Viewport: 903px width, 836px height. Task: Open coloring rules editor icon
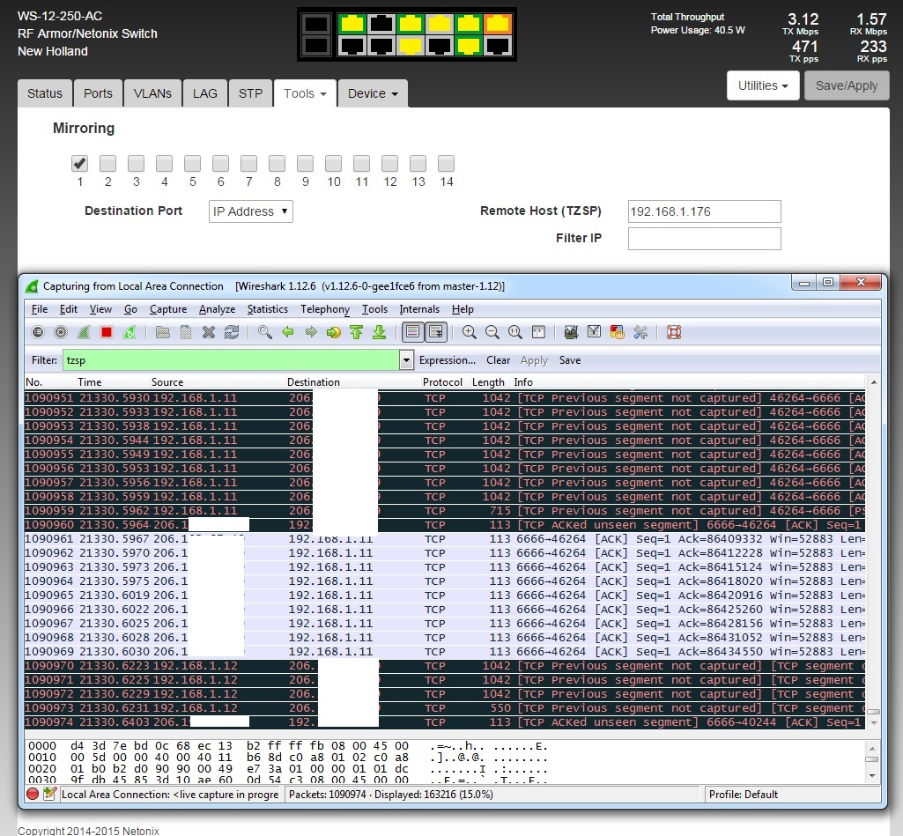617,332
